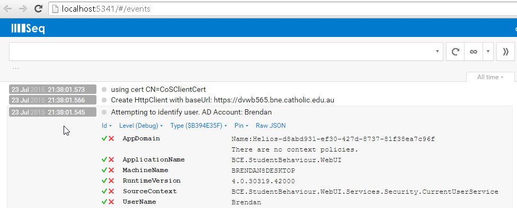Click green check for ApplicationName property
517x208 pixels.
point(104,160)
